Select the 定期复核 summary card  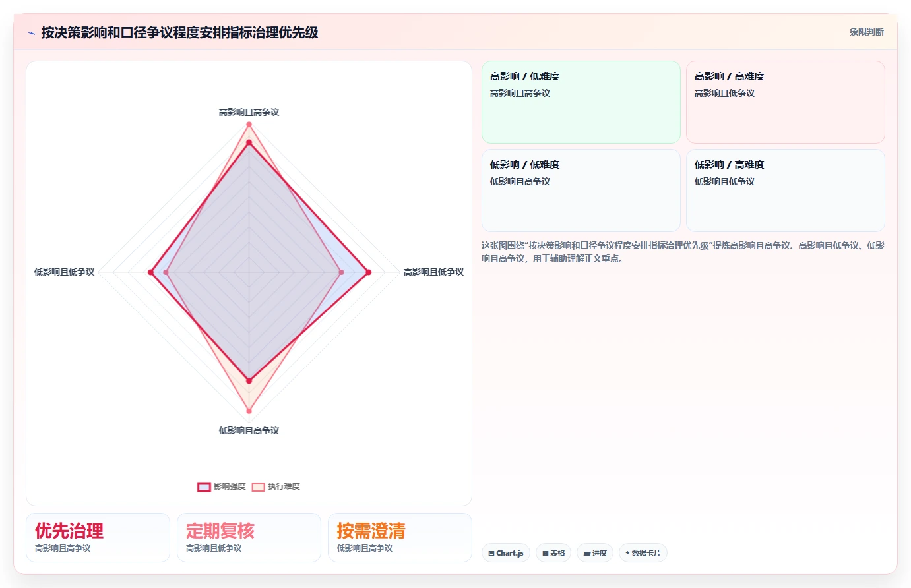[249, 538]
